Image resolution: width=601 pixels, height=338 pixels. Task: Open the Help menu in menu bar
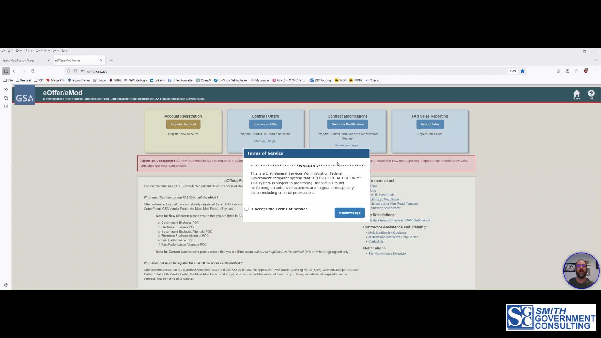[x=65, y=50]
